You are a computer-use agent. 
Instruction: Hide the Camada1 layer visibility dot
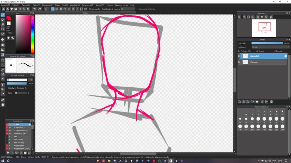click(239, 62)
